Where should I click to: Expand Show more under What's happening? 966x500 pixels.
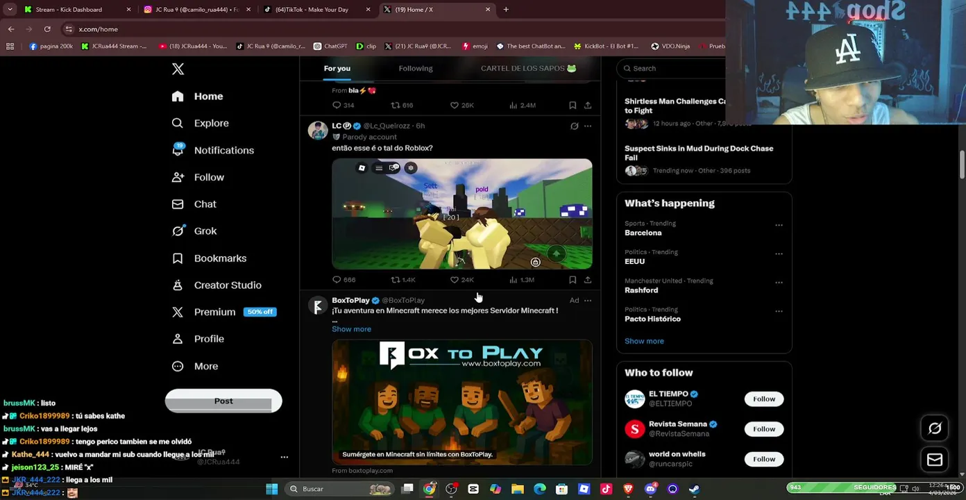pyautogui.click(x=644, y=341)
